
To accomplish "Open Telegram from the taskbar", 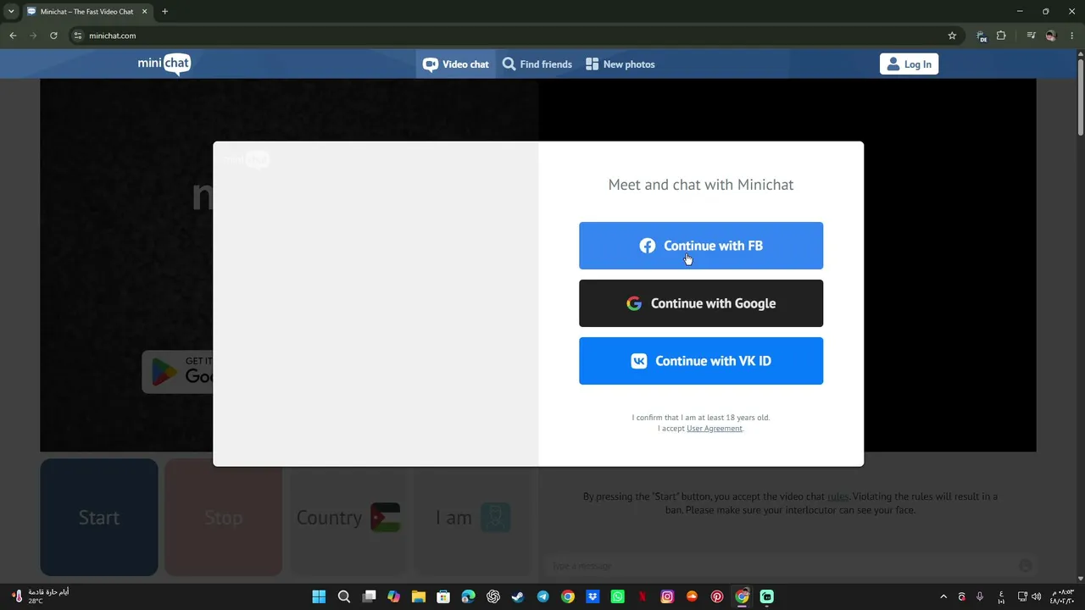I will pos(542,596).
